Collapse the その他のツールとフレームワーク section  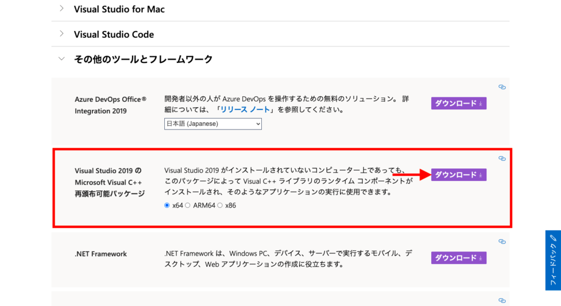[61, 59]
